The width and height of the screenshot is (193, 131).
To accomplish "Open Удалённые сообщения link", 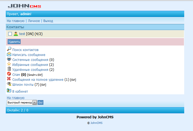I will point(30,70).
